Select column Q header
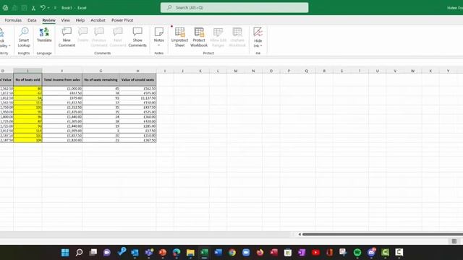 click(307, 71)
